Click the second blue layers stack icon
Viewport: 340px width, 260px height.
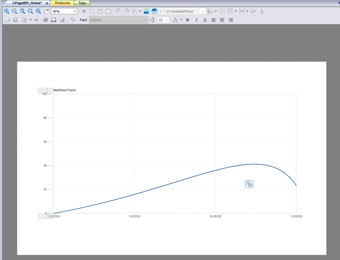pyautogui.click(x=154, y=11)
